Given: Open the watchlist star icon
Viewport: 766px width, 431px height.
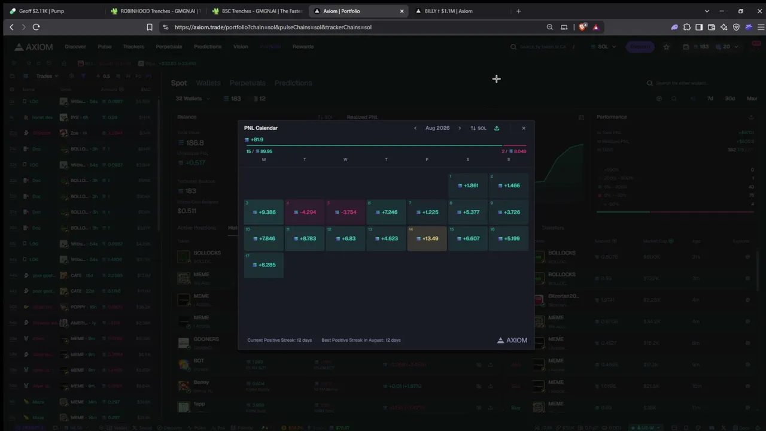Looking at the screenshot, I should pyautogui.click(x=666, y=47).
